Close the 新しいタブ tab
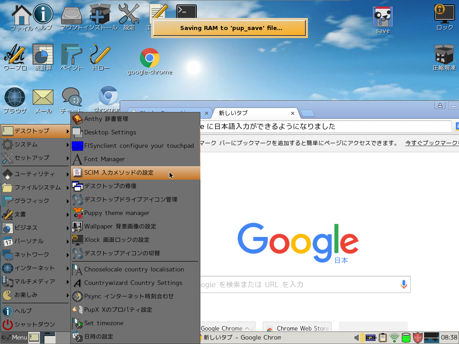 [x=292, y=113]
